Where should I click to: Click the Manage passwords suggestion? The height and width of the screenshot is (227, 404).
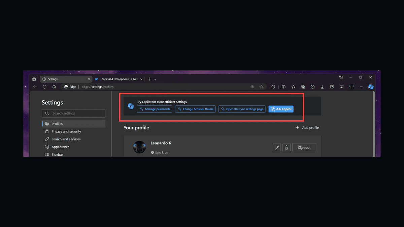(x=155, y=109)
